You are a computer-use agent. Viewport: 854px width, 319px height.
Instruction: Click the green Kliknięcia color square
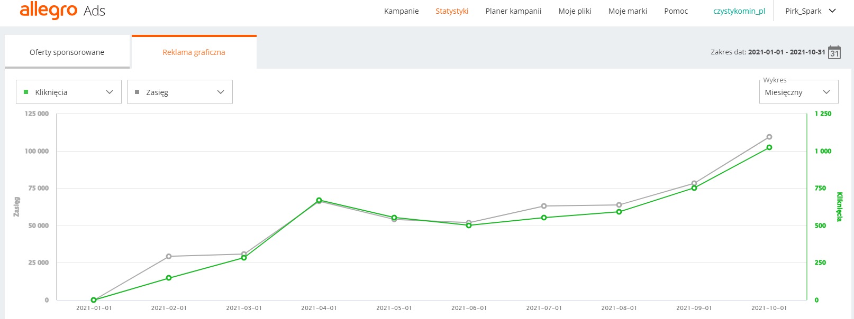pyautogui.click(x=26, y=92)
